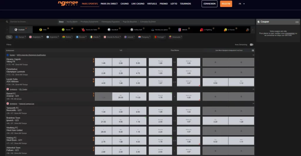Filter by Portugal flag chip
301x156 pixels.
coord(160,37)
